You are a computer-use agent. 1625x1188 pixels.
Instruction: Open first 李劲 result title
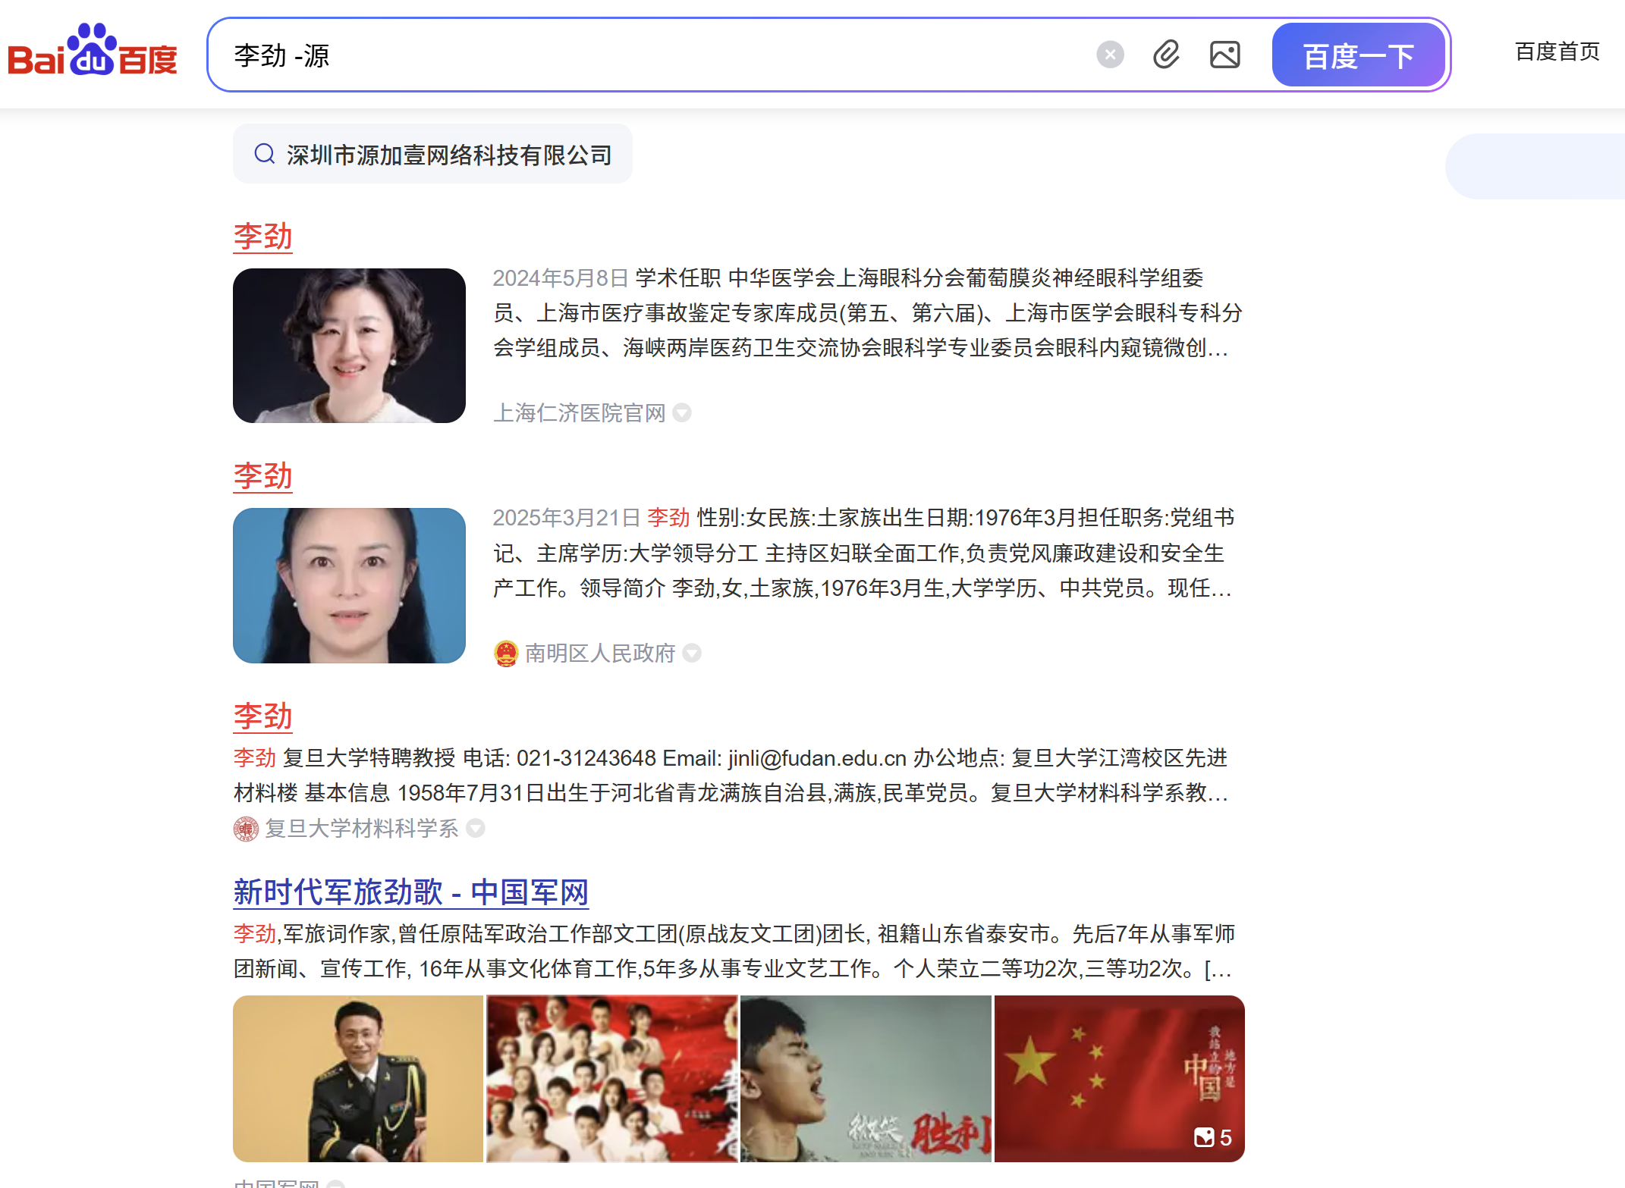(262, 237)
